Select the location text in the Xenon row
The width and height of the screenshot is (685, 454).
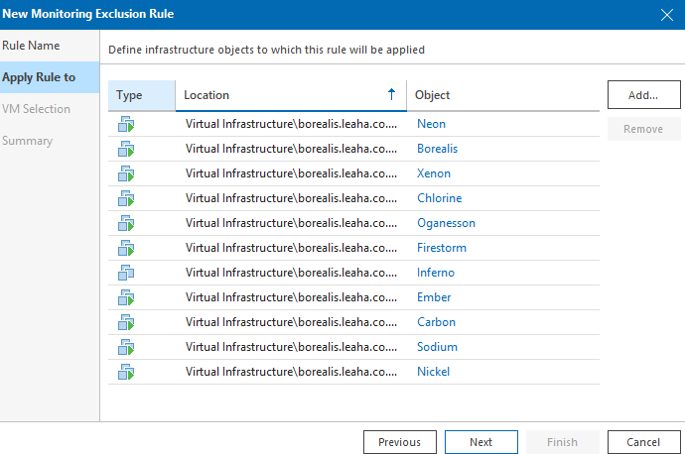tap(291, 173)
